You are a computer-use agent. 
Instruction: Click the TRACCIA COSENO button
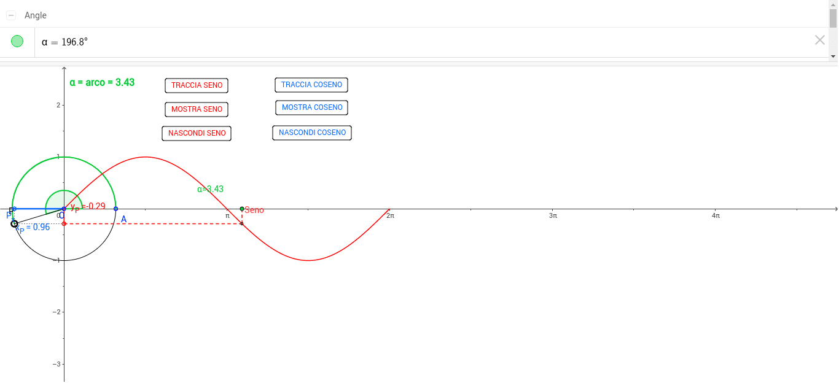coord(312,85)
